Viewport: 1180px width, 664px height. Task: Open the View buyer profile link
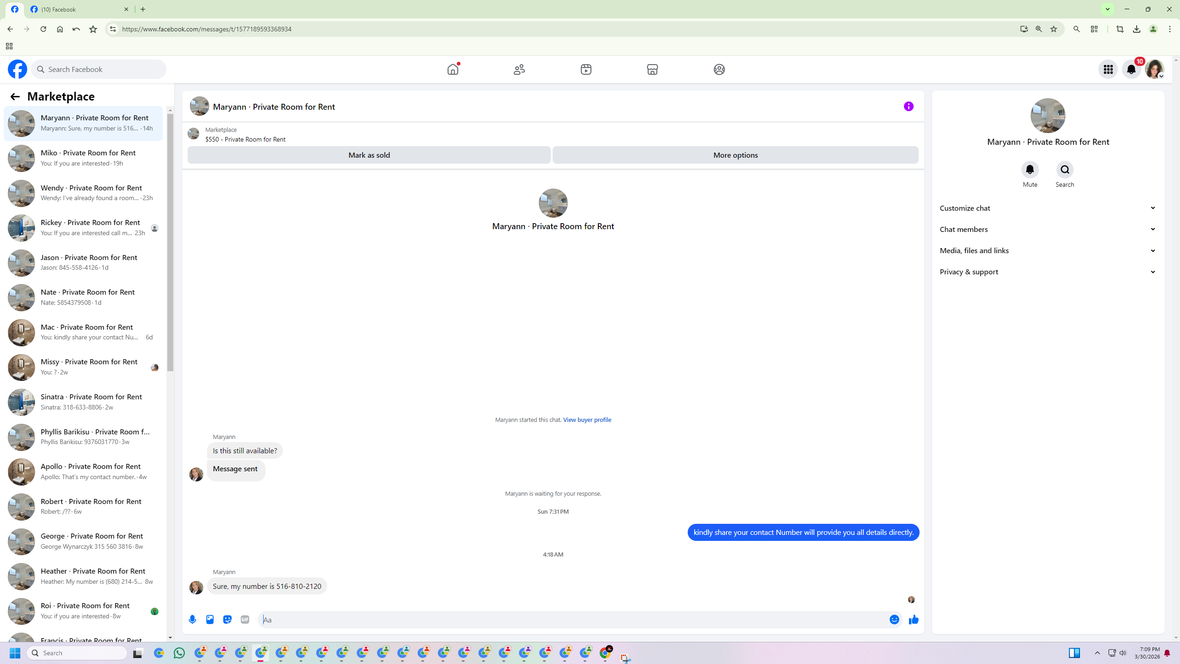pos(587,420)
